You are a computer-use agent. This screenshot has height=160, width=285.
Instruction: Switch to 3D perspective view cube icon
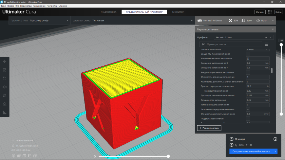click(13, 156)
